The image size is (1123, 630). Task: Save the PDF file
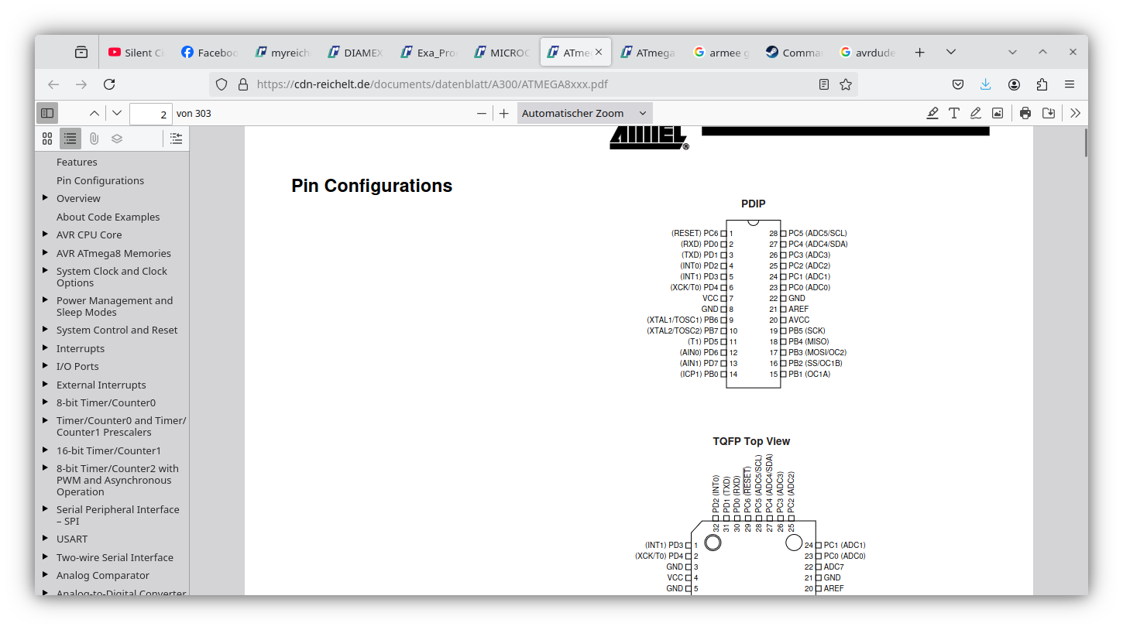point(1049,113)
